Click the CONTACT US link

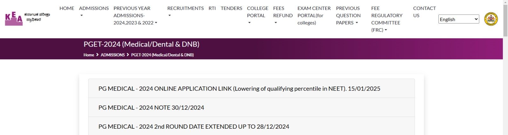(x=424, y=12)
